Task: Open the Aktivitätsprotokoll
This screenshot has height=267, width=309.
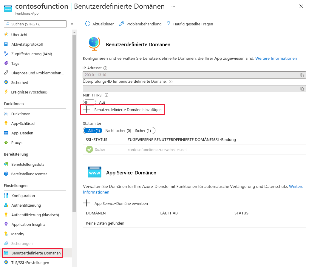Action: point(28,44)
